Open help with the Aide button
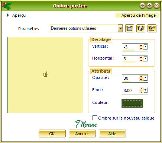This screenshot has height=143, width=162. click(x=112, y=134)
